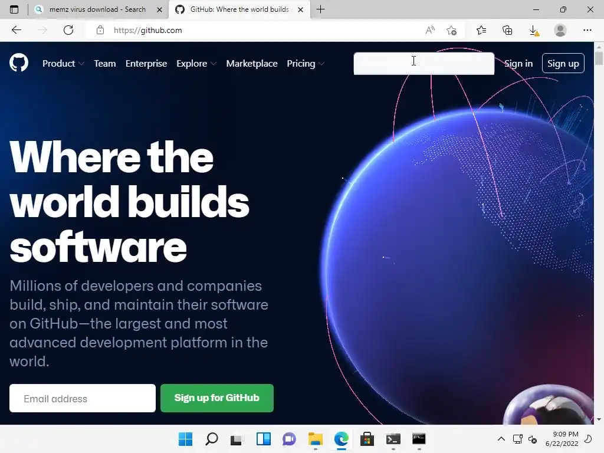Open Command Prompt on taskbar

click(x=419, y=439)
